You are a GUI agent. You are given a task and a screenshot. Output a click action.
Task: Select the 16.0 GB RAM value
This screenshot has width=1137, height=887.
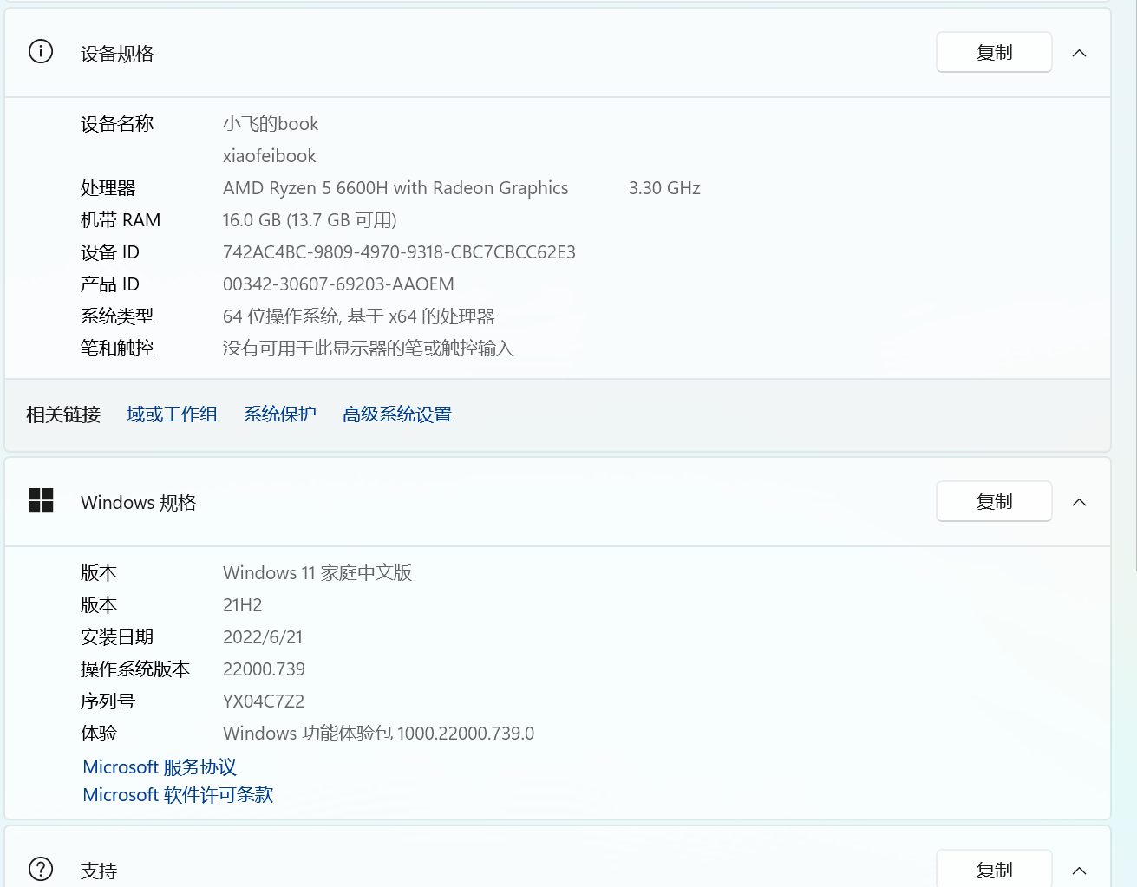point(310,220)
